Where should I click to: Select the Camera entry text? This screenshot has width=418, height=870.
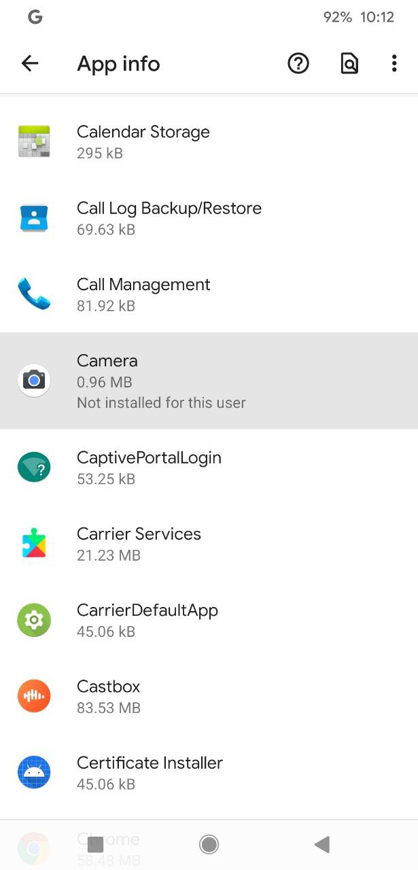click(107, 361)
